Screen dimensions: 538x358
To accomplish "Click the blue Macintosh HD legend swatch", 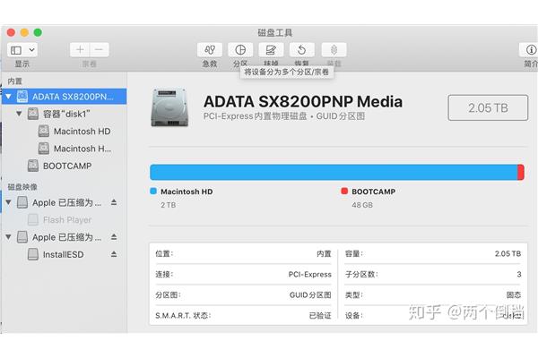I will (153, 192).
